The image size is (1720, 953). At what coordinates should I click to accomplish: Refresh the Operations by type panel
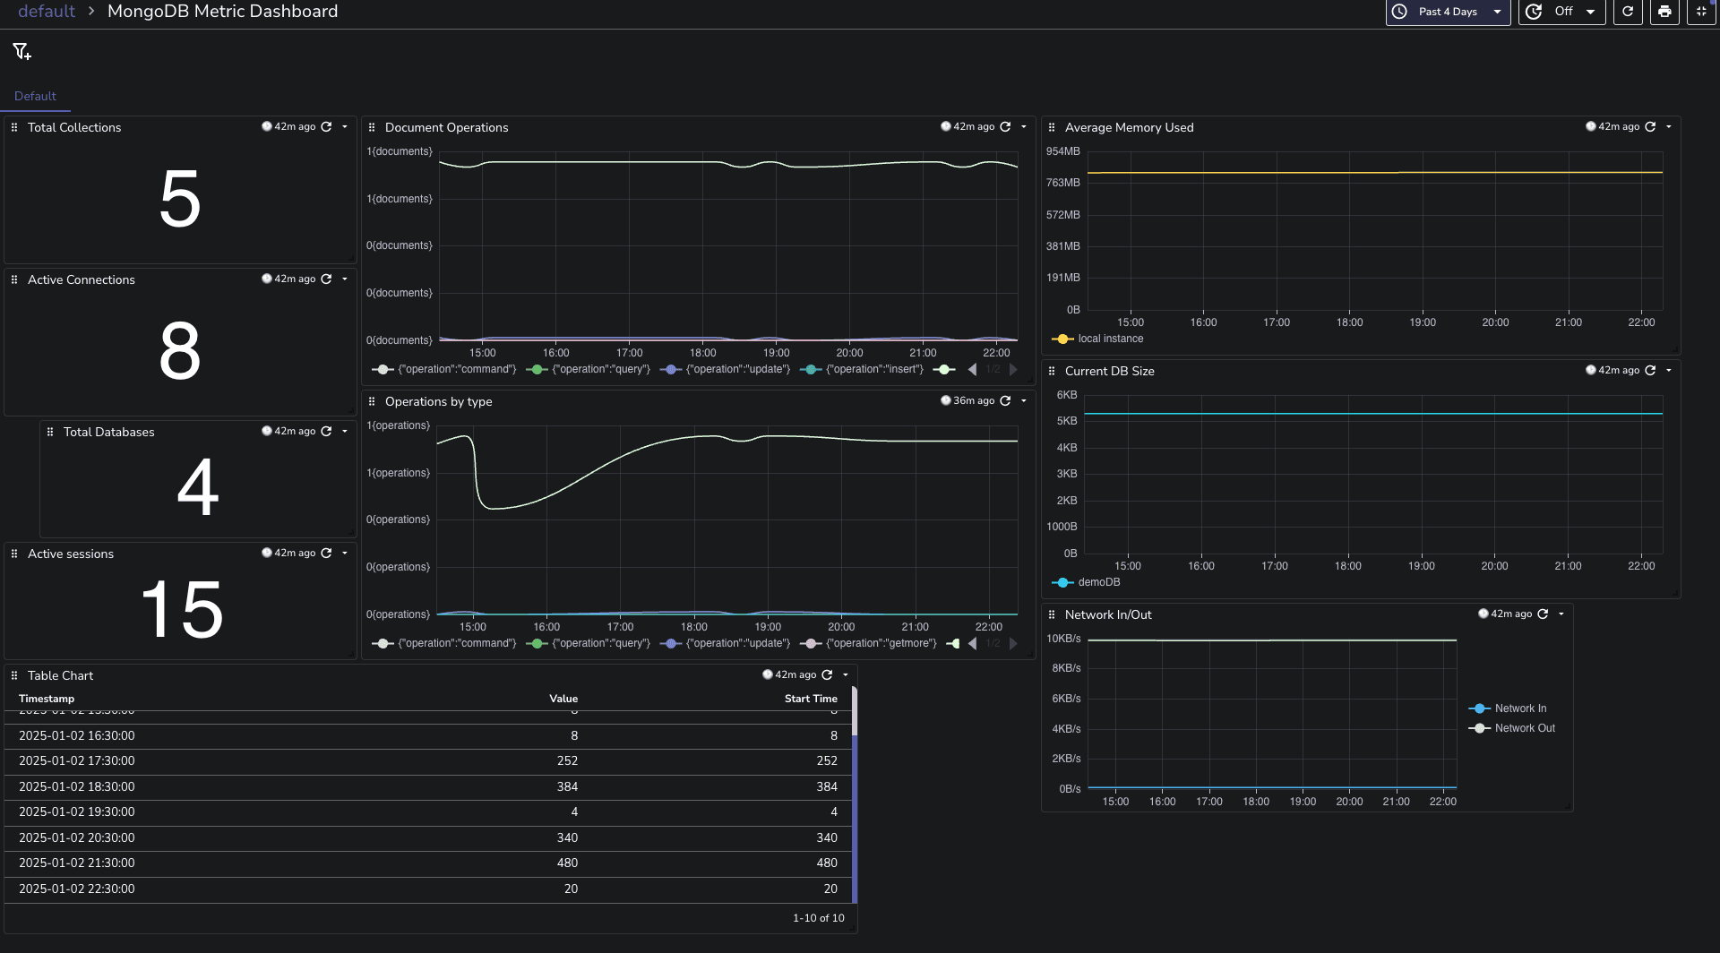(x=1005, y=401)
